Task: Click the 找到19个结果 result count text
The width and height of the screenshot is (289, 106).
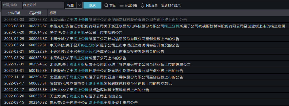Action: coord(171,5)
